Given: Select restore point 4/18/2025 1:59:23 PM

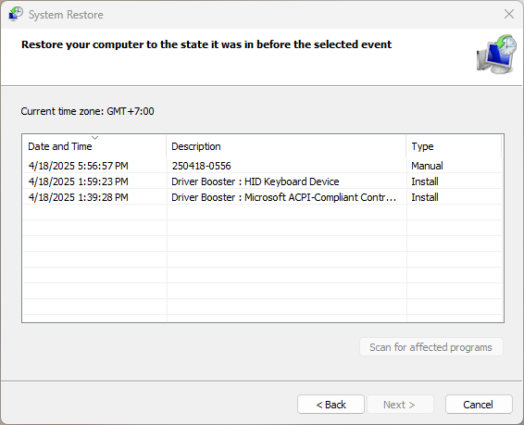Looking at the screenshot, I should pos(263,181).
